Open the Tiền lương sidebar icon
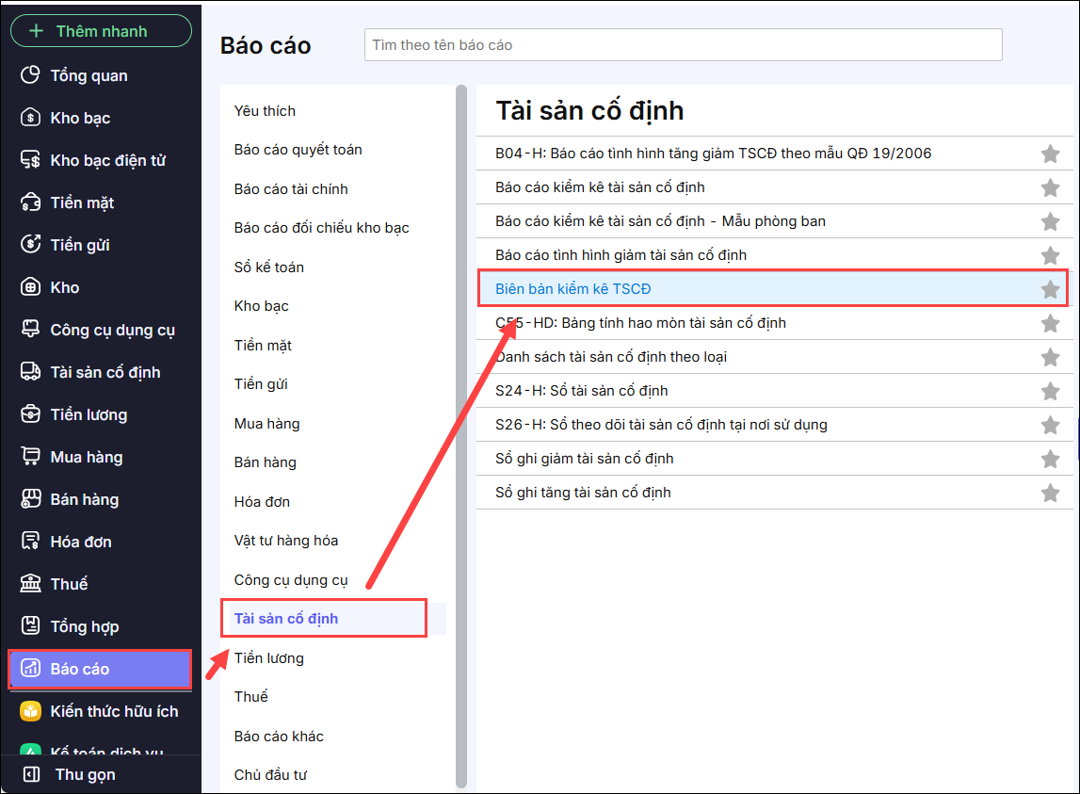 coord(30,414)
